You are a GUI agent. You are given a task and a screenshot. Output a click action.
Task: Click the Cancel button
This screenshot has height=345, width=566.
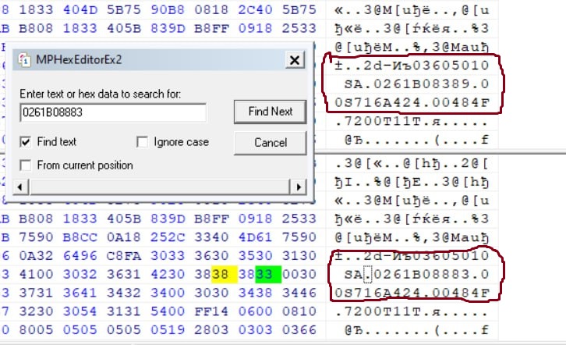pos(271,142)
